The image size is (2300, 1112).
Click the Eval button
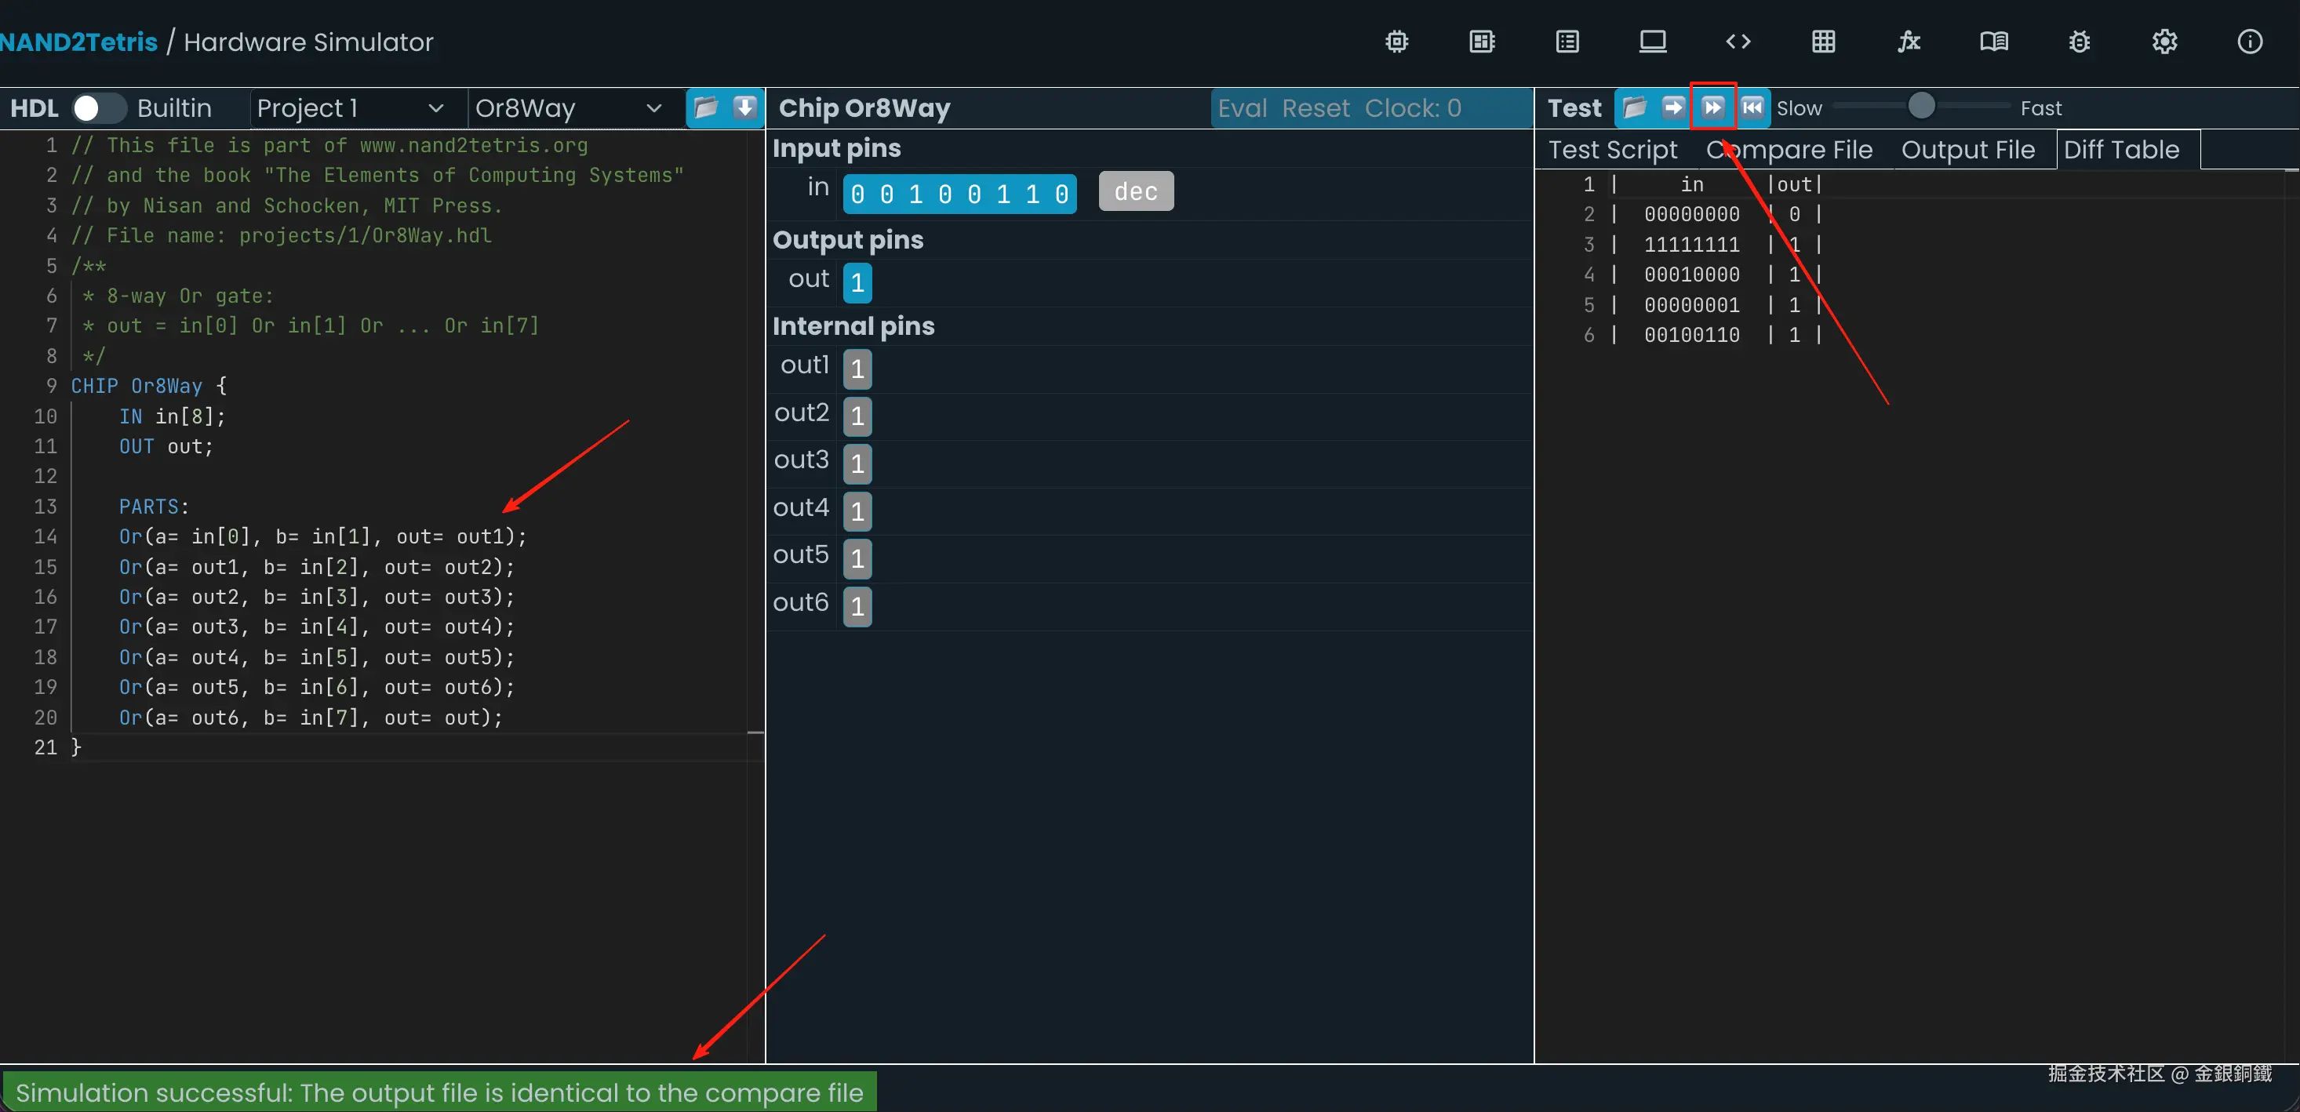pos(1242,108)
